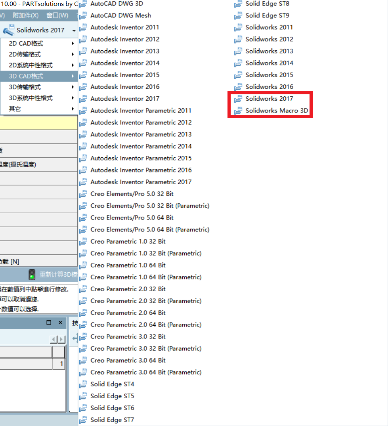This screenshot has width=388, height=426.
Task: Select Autodesk Inventor Parametric 2013 entry
Action: click(141, 134)
